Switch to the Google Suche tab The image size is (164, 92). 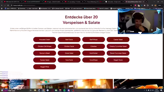pyautogui.click(x=114, y=2)
